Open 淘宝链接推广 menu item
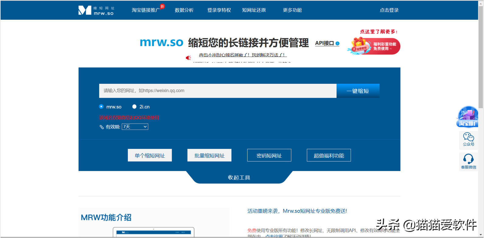This screenshot has width=484, height=238. [x=146, y=10]
